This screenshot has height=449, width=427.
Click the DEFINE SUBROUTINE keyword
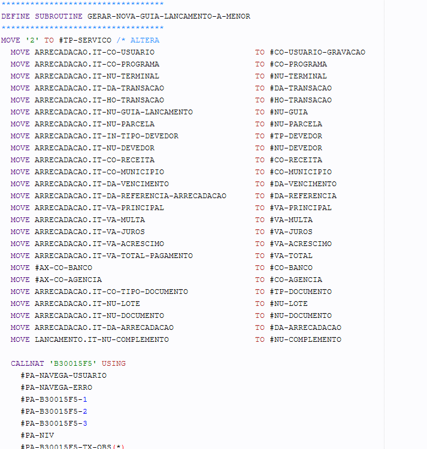pyautogui.click(x=42, y=16)
